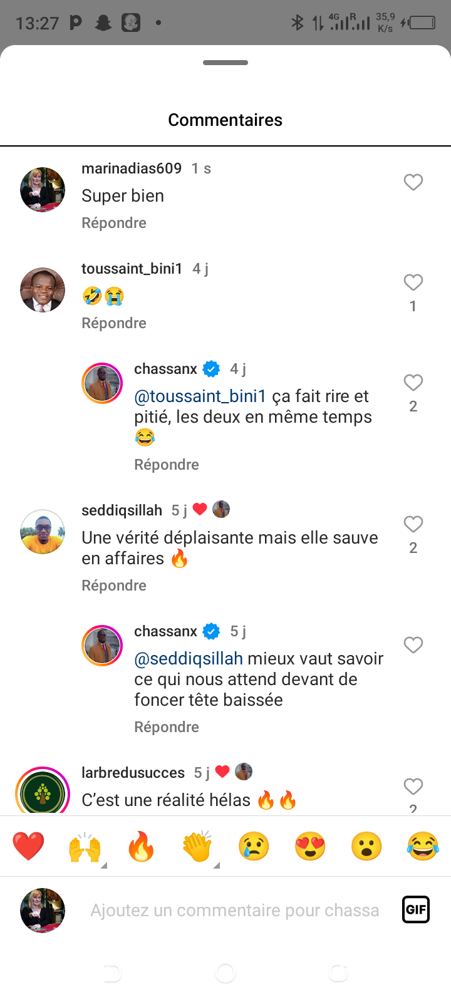
Task: Like toussaint_bini1's emoji comment
Action: 413,282
